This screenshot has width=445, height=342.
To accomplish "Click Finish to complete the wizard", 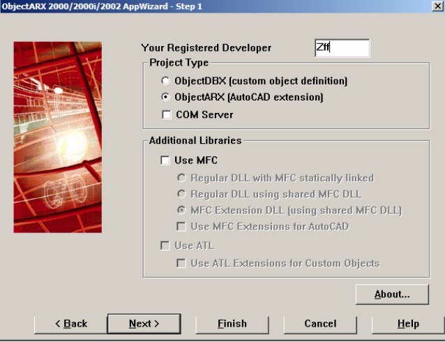I will click(232, 324).
